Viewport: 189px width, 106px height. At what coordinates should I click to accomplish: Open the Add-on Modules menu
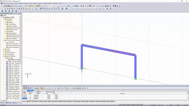point(48,4)
